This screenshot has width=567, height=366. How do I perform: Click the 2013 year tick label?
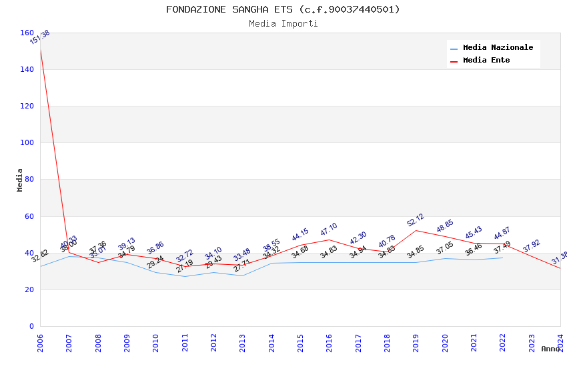click(x=242, y=343)
